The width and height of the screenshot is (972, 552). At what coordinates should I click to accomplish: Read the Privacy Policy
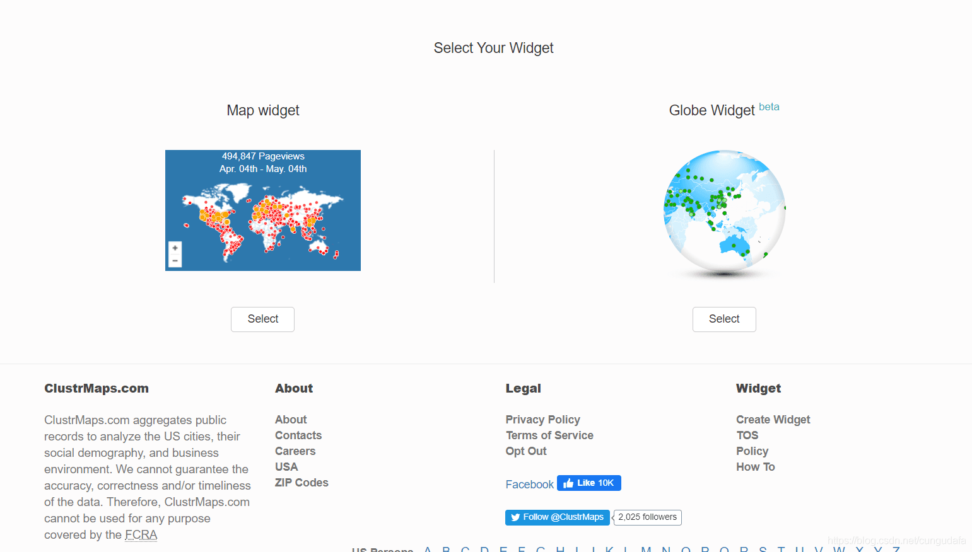pyautogui.click(x=542, y=420)
